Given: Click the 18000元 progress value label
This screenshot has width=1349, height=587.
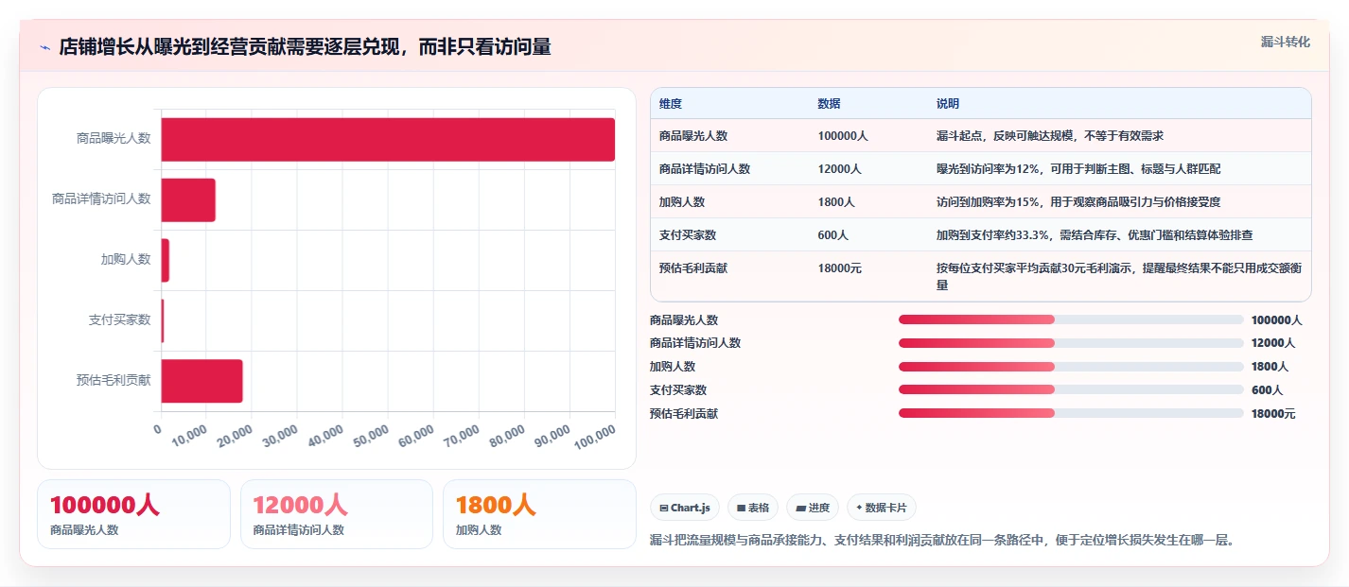Looking at the screenshot, I should click(x=1273, y=414).
